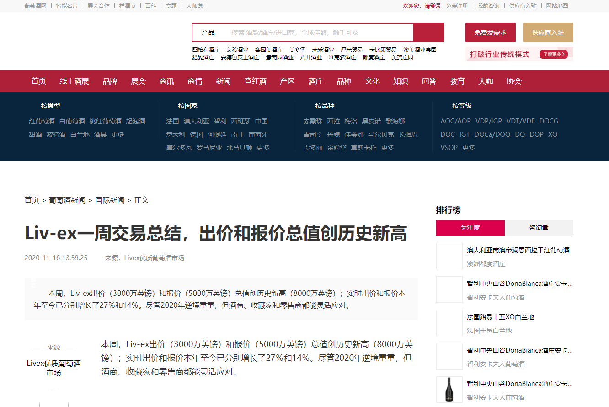The width and height of the screenshot is (609, 407).
Task: Select 摩尔多瓦 country filter
Action: click(179, 148)
